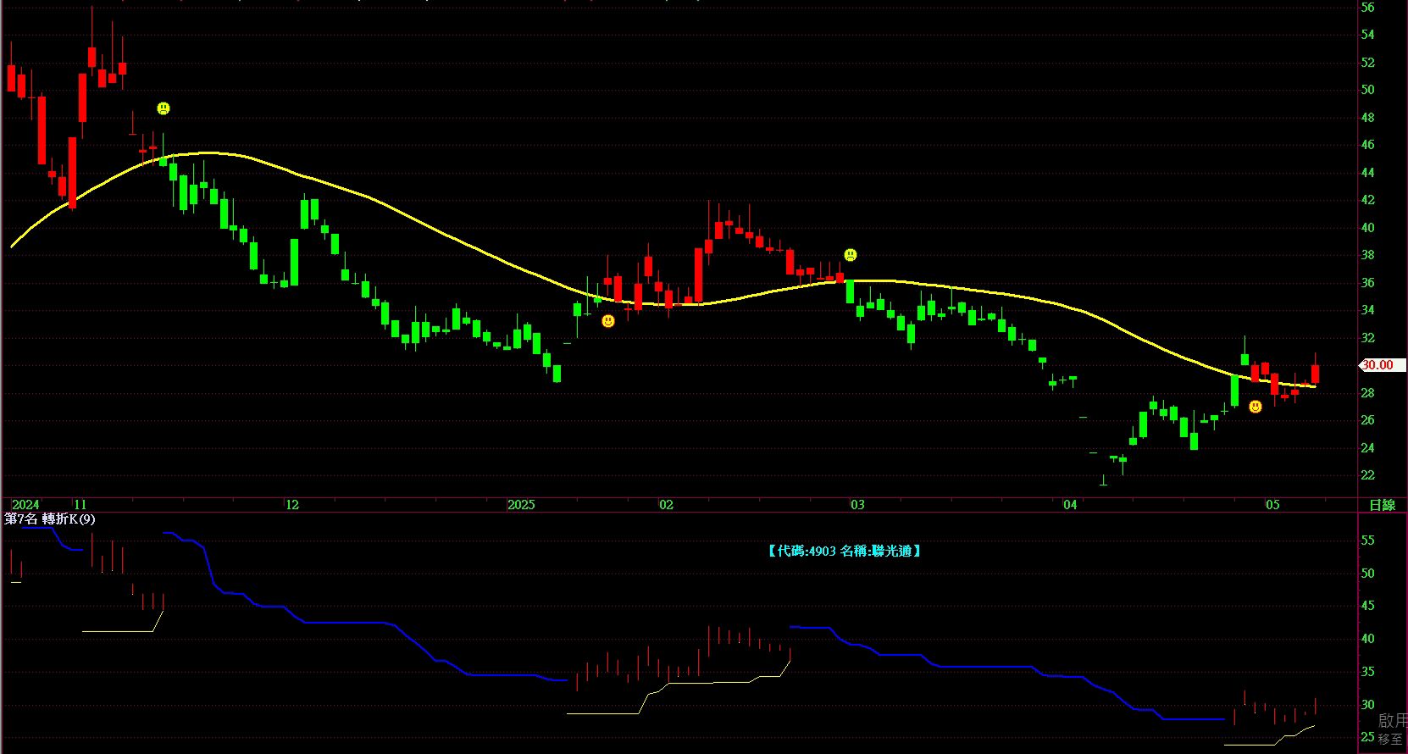
Task: Click the 2024 year label on time axis
Action: tap(25, 505)
